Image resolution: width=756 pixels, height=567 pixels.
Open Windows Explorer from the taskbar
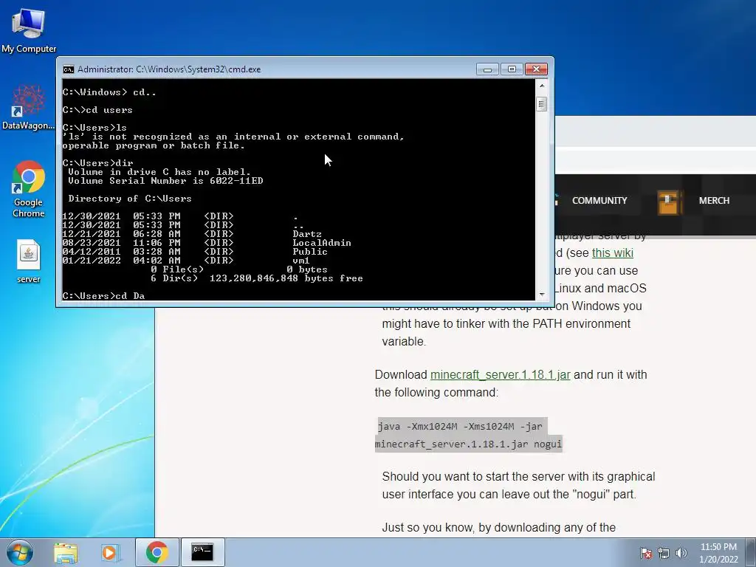[66, 552]
